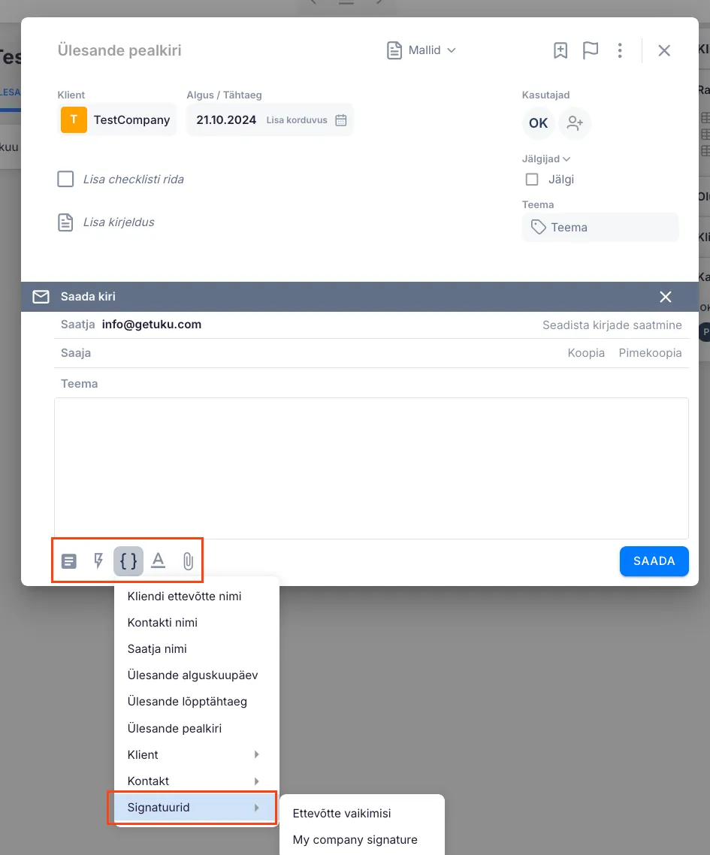
Task: Click the add user icon under Kasutajad
Action: (575, 123)
